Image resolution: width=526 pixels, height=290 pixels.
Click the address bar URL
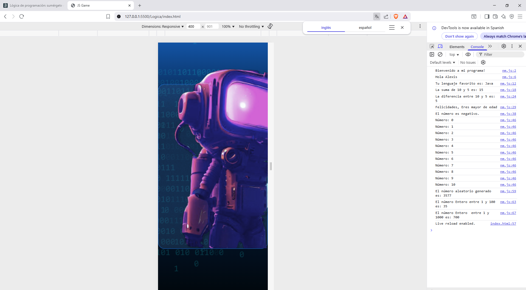[153, 16]
